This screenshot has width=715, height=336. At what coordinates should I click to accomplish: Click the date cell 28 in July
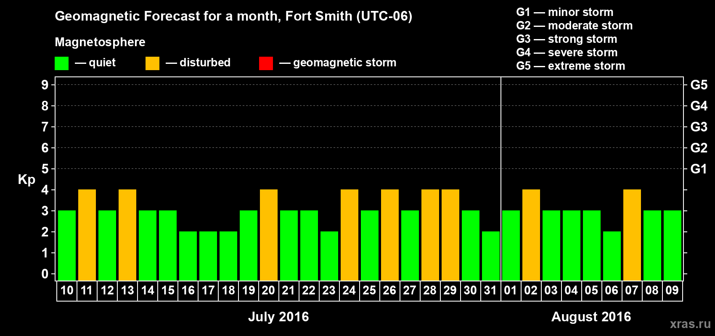tap(430, 291)
